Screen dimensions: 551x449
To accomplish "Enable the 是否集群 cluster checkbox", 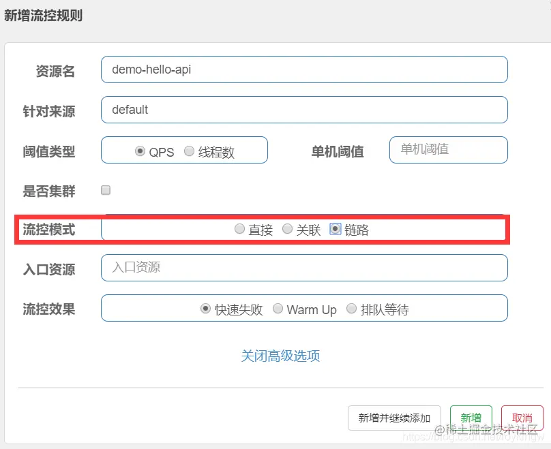I will (105, 191).
